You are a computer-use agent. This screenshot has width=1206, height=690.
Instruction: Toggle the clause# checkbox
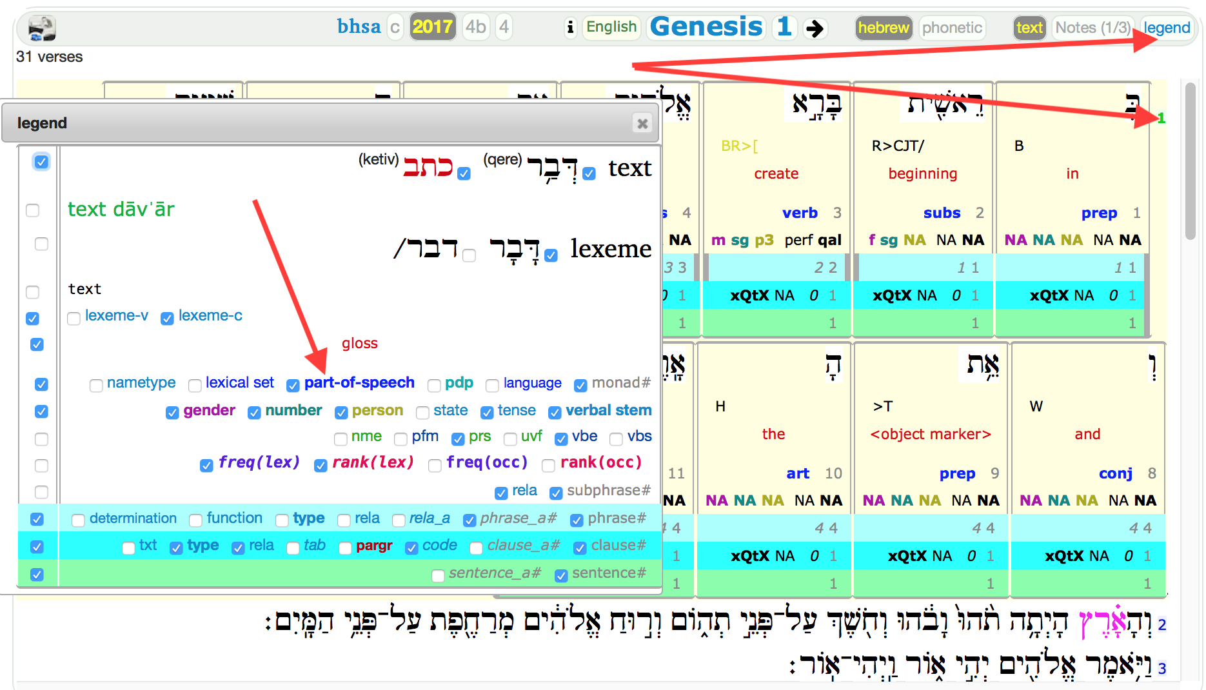tap(580, 548)
